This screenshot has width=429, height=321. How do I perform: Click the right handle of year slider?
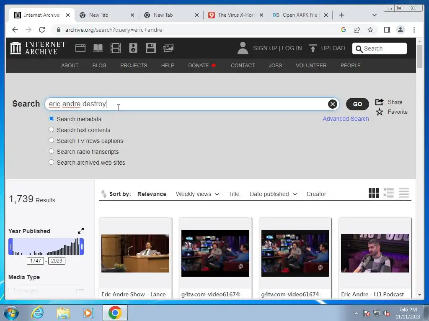click(82, 247)
